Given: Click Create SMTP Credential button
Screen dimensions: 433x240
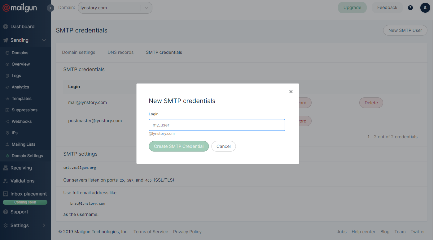Looking at the screenshot, I should point(179,146).
